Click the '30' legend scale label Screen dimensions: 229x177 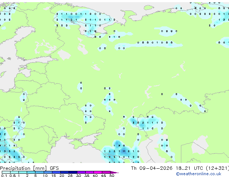click(78, 176)
